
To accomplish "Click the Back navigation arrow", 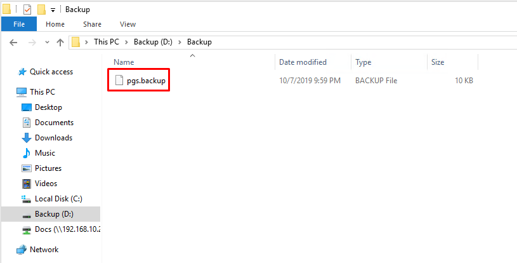I will pos(13,42).
